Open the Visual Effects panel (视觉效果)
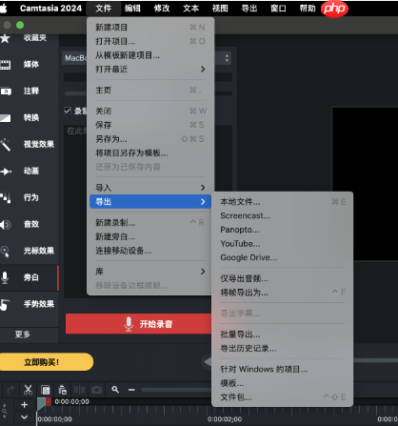Image resolution: width=398 pixels, height=426 pixels. pyautogui.click(x=29, y=145)
